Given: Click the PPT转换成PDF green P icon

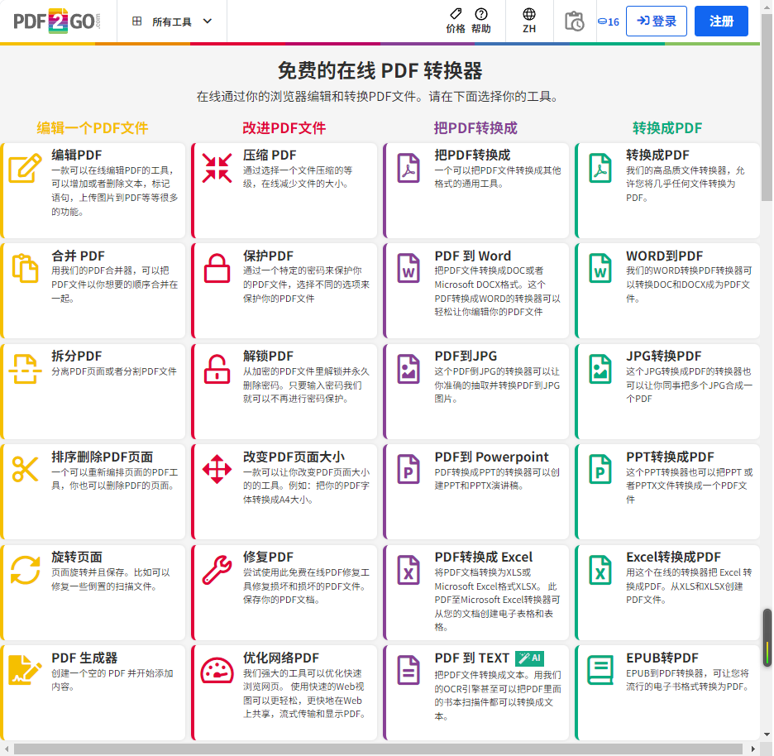Looking at the screenshot, I should [x=600, y=469].
